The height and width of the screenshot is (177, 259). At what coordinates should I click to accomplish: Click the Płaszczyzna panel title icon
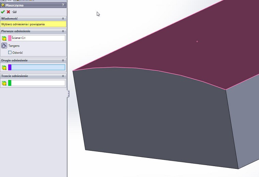3,5
